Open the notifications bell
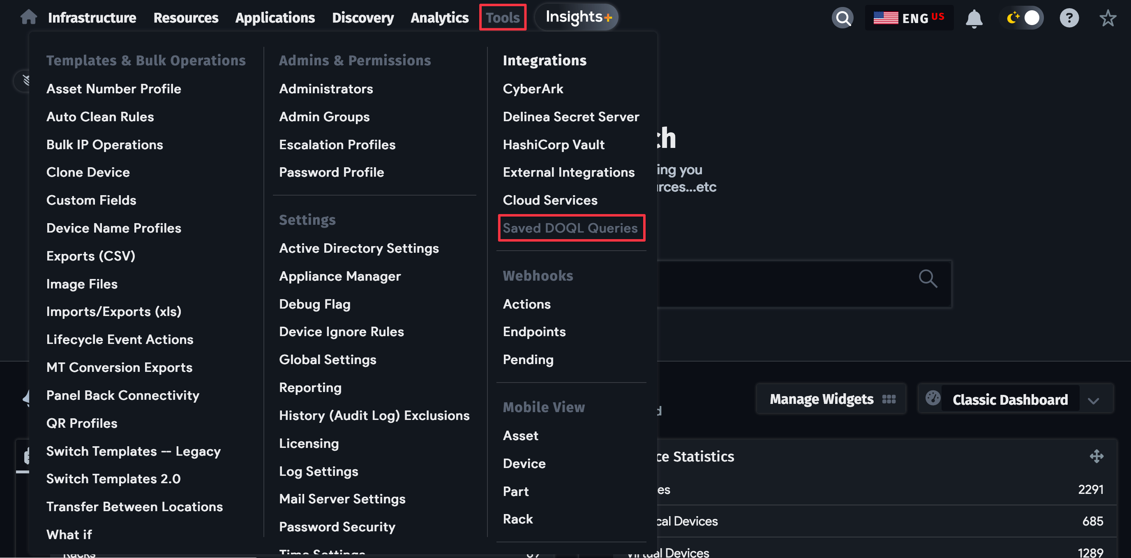 974,18
